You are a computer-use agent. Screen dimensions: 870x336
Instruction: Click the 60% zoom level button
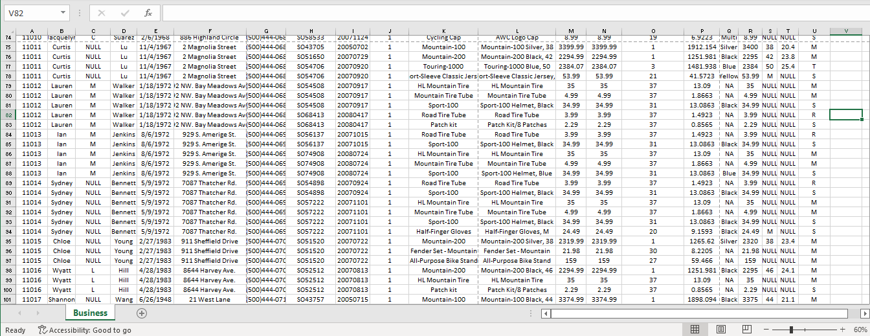click(859, 330)
